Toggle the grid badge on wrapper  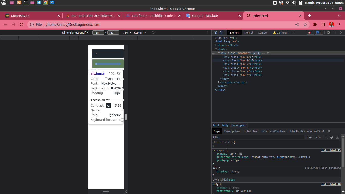coord(256,53)
